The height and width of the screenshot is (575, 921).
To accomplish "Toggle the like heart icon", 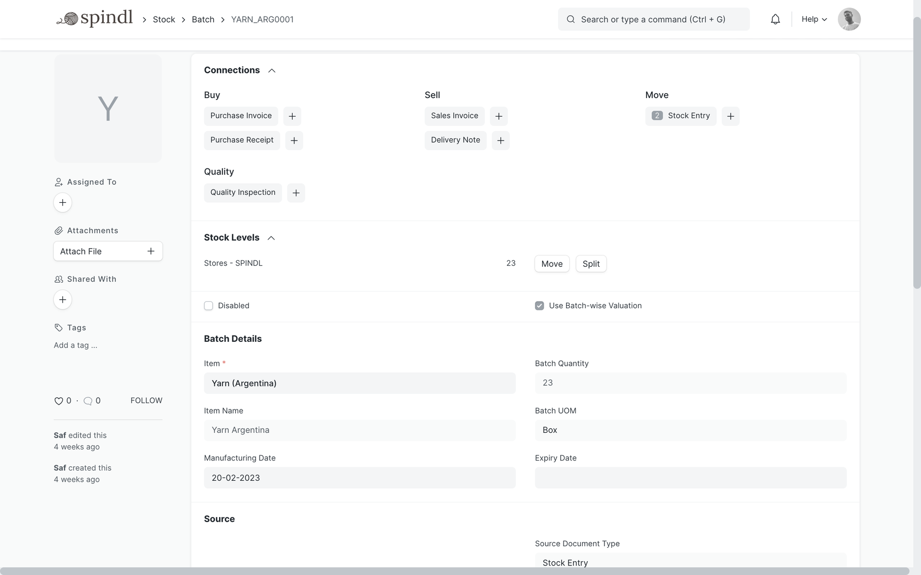I will 59,400.
